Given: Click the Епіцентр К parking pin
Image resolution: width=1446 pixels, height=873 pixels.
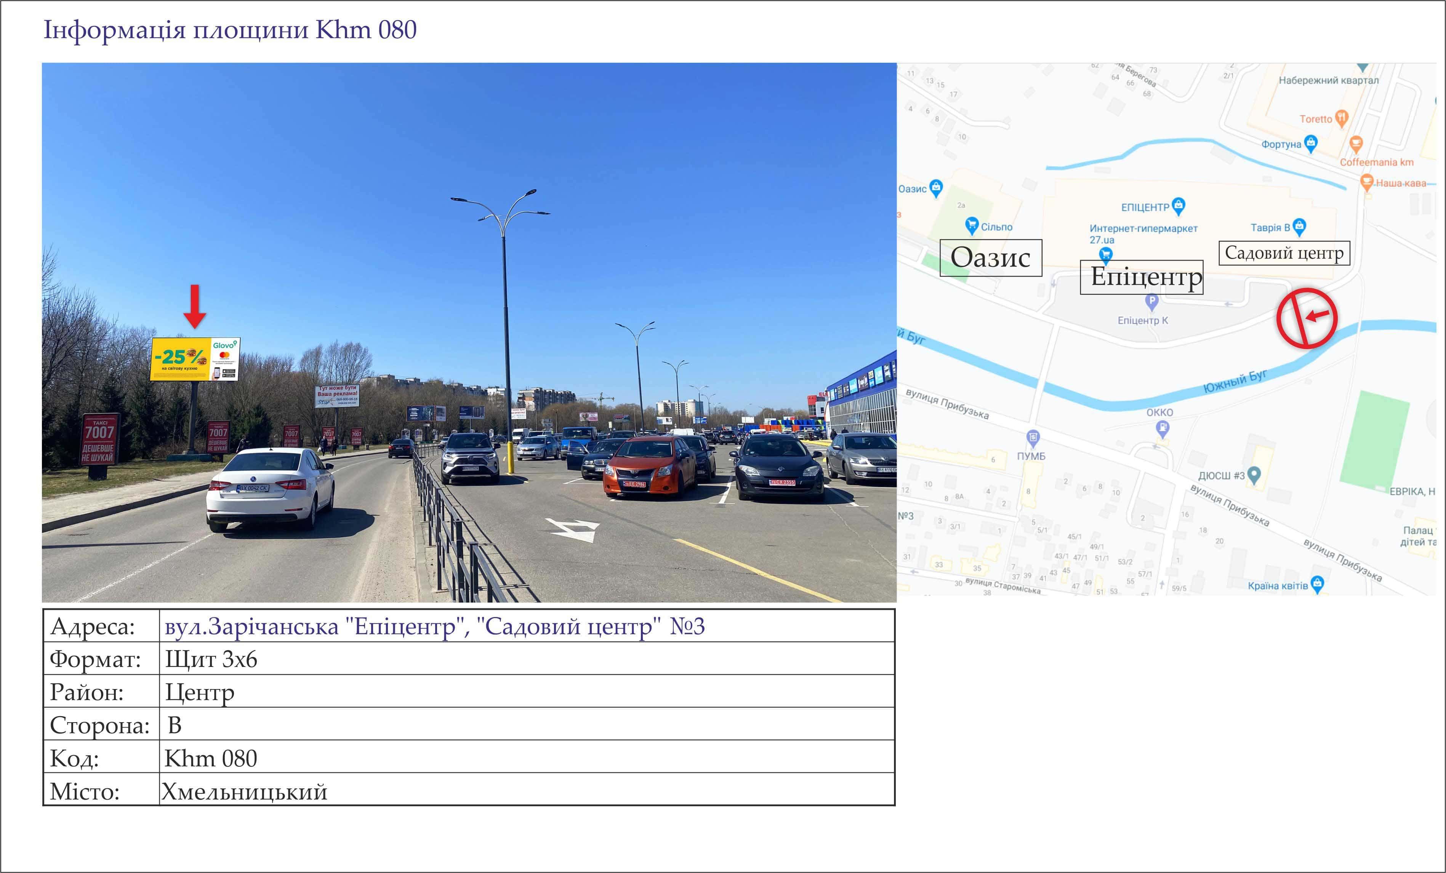Looking at the screenshot, I should 1152,302.
